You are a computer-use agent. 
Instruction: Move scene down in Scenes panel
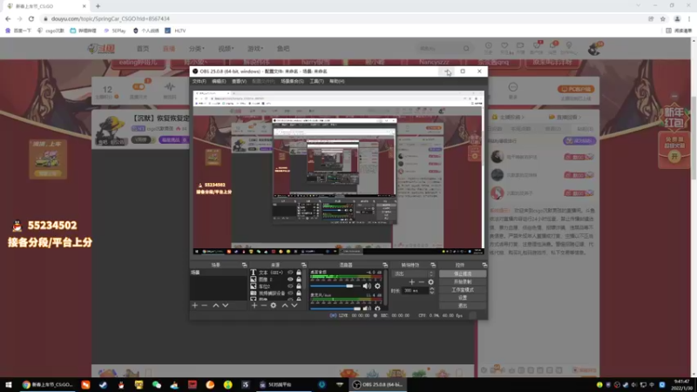226,306
